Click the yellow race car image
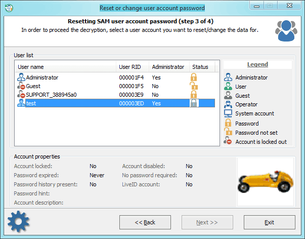The height and width of the screenshot is (239, 305). click(266, 182)
